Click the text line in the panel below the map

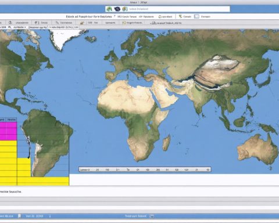tap(10, 192)
